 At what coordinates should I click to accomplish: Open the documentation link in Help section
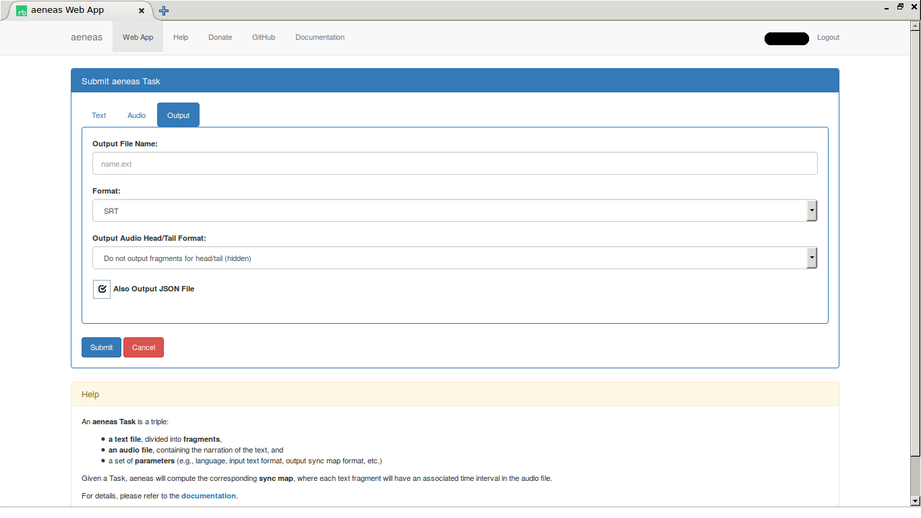[208, 496]
